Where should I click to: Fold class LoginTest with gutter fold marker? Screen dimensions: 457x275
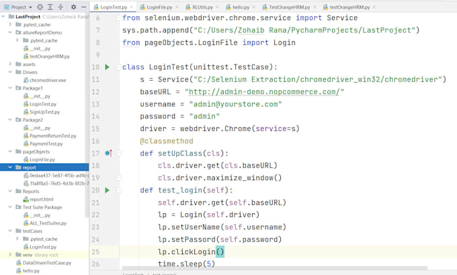119,67
